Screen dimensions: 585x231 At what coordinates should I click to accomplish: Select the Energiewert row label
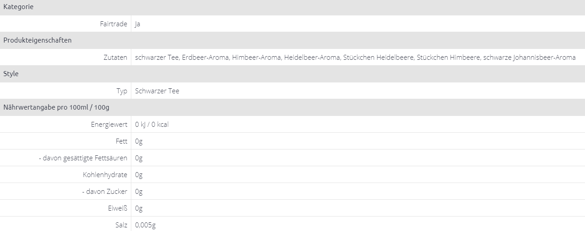coord(109,125)
